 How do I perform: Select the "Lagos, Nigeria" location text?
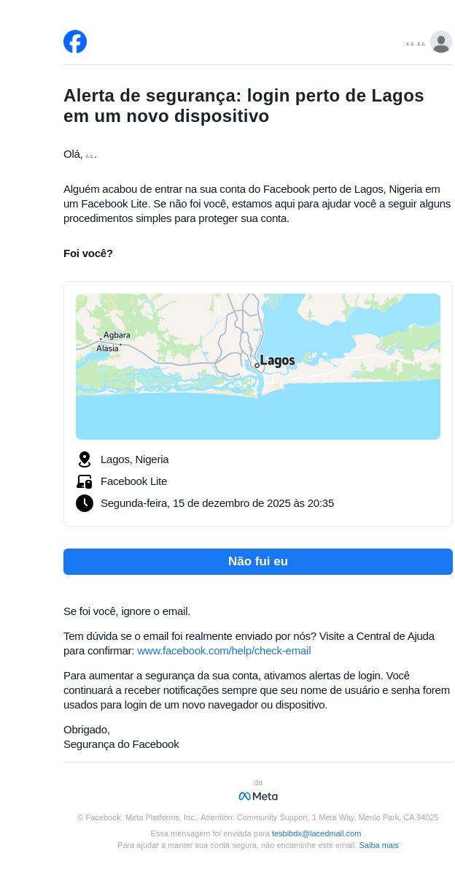pyautogui.click(x=135, y=459)
